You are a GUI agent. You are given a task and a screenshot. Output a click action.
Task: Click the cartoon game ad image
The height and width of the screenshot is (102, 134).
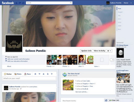pos(123,78)
